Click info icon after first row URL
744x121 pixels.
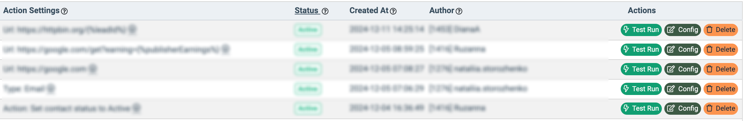click(132, 30)
